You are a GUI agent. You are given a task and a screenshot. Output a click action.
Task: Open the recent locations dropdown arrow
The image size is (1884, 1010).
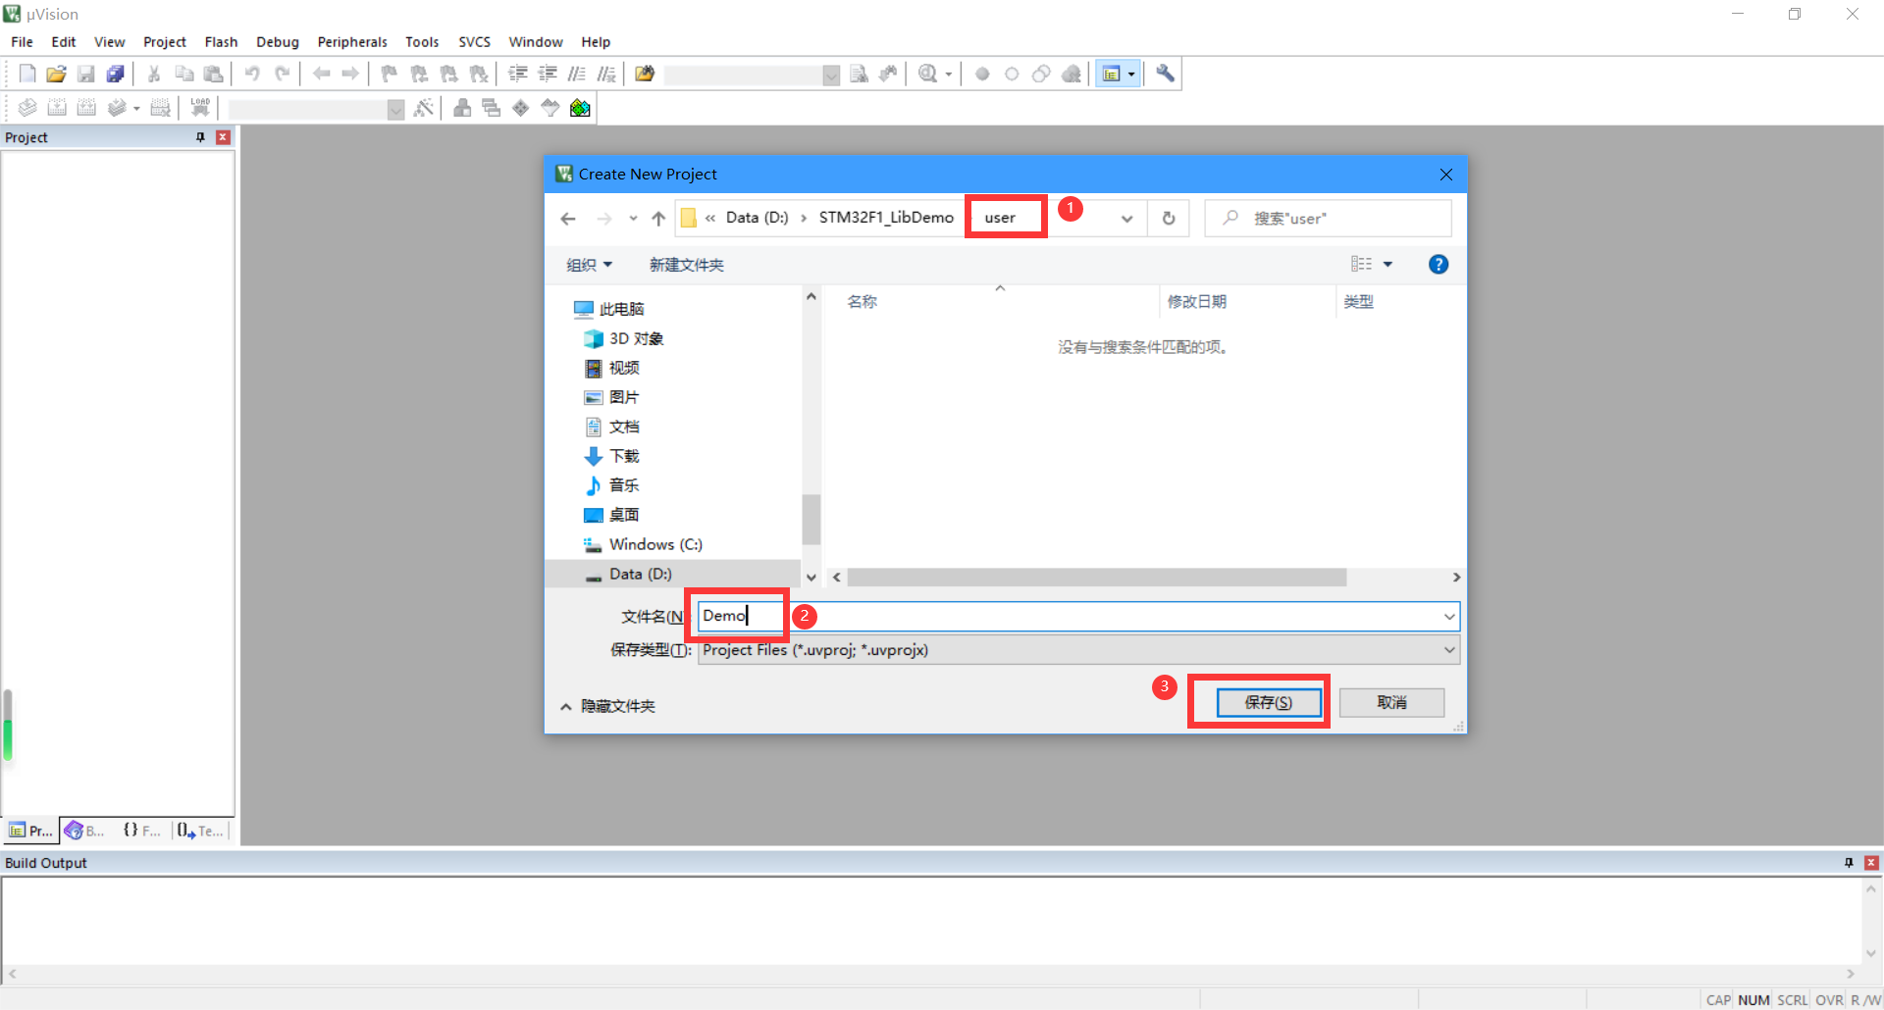633,219
